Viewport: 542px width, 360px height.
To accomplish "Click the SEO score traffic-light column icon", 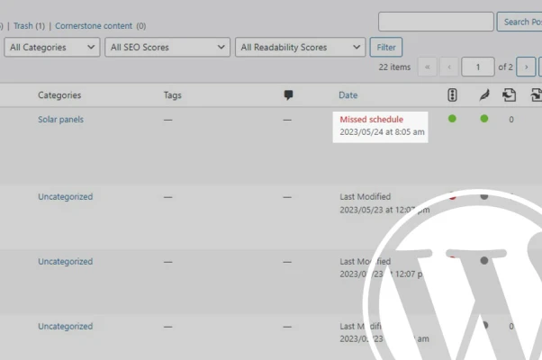I will 452,95.
